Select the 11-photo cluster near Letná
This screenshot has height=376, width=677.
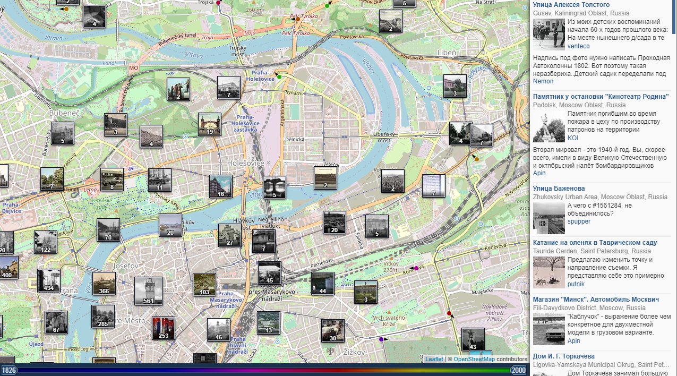coord(160,180)
